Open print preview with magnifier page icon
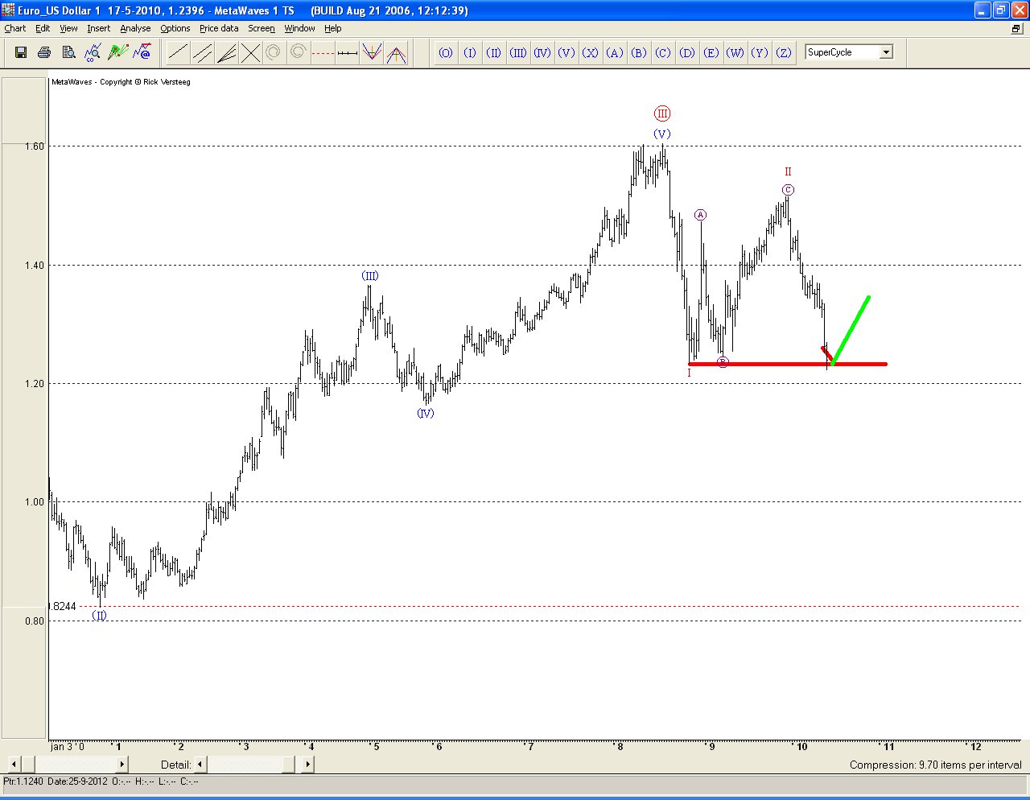The image size is (1030, 800). 68,53
